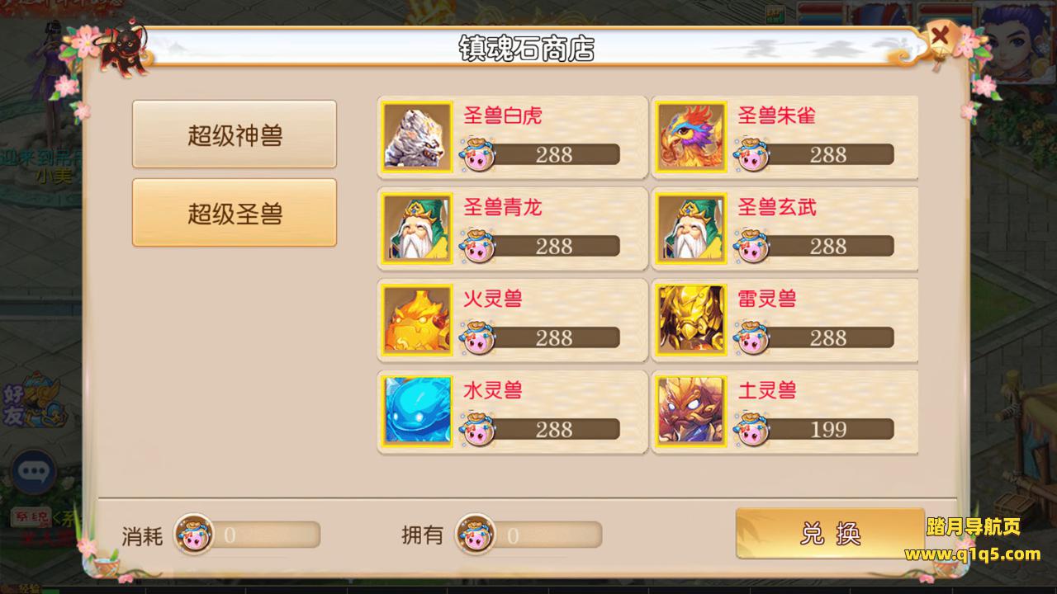
Task: Click the 兑换 exchange button
Action: 830,534
